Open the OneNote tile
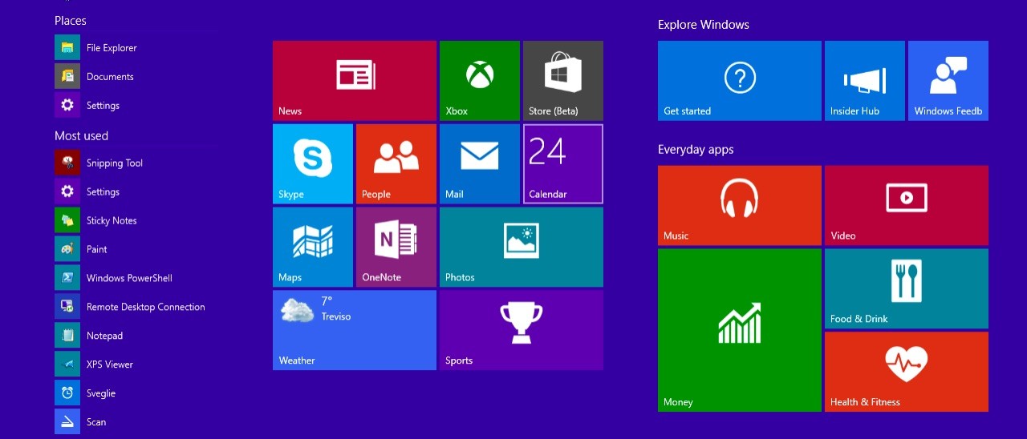 pos(396,247)
